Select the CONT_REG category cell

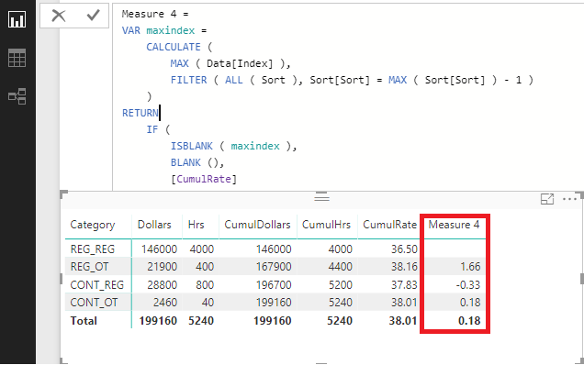96,284
